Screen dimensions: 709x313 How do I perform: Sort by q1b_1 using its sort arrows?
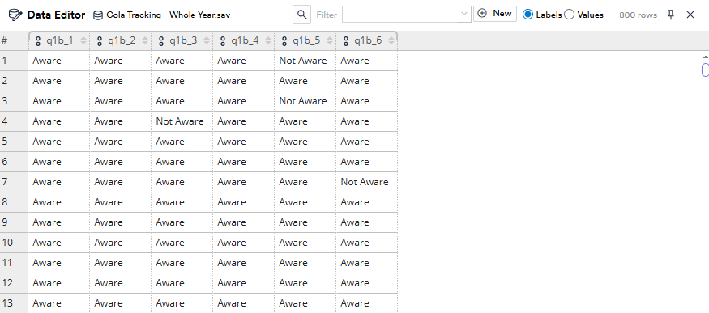[83, 41]
